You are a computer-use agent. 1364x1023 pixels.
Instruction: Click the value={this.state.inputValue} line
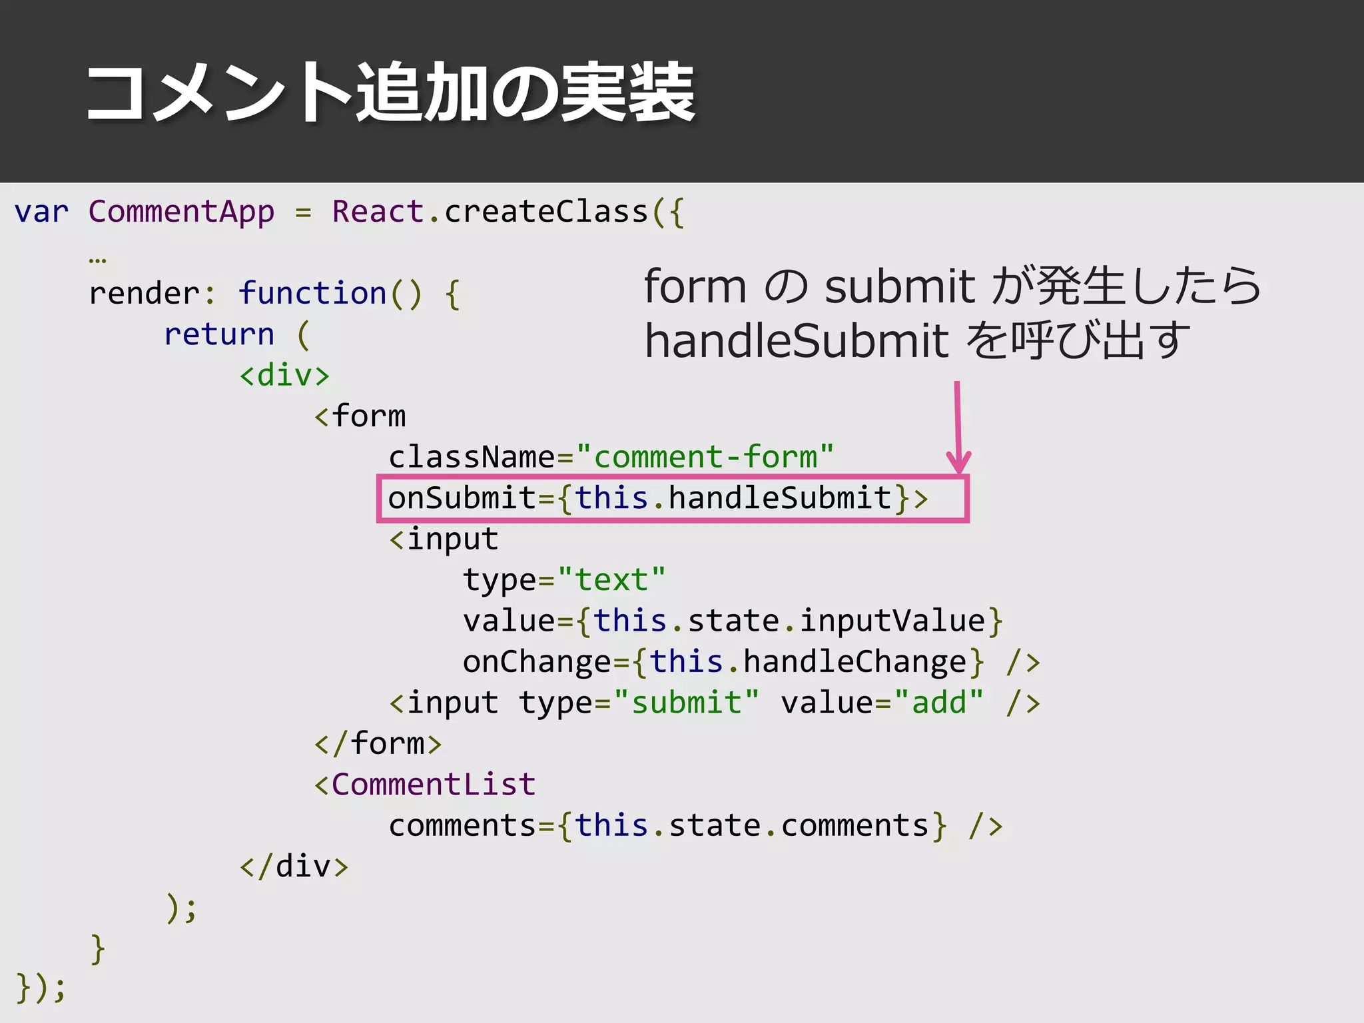[x=733, y=621]
